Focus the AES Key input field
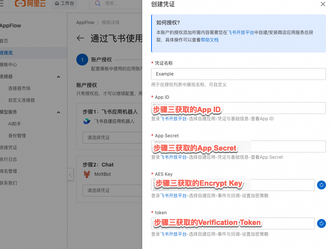The image size is (333, 249). pos(233,185)
